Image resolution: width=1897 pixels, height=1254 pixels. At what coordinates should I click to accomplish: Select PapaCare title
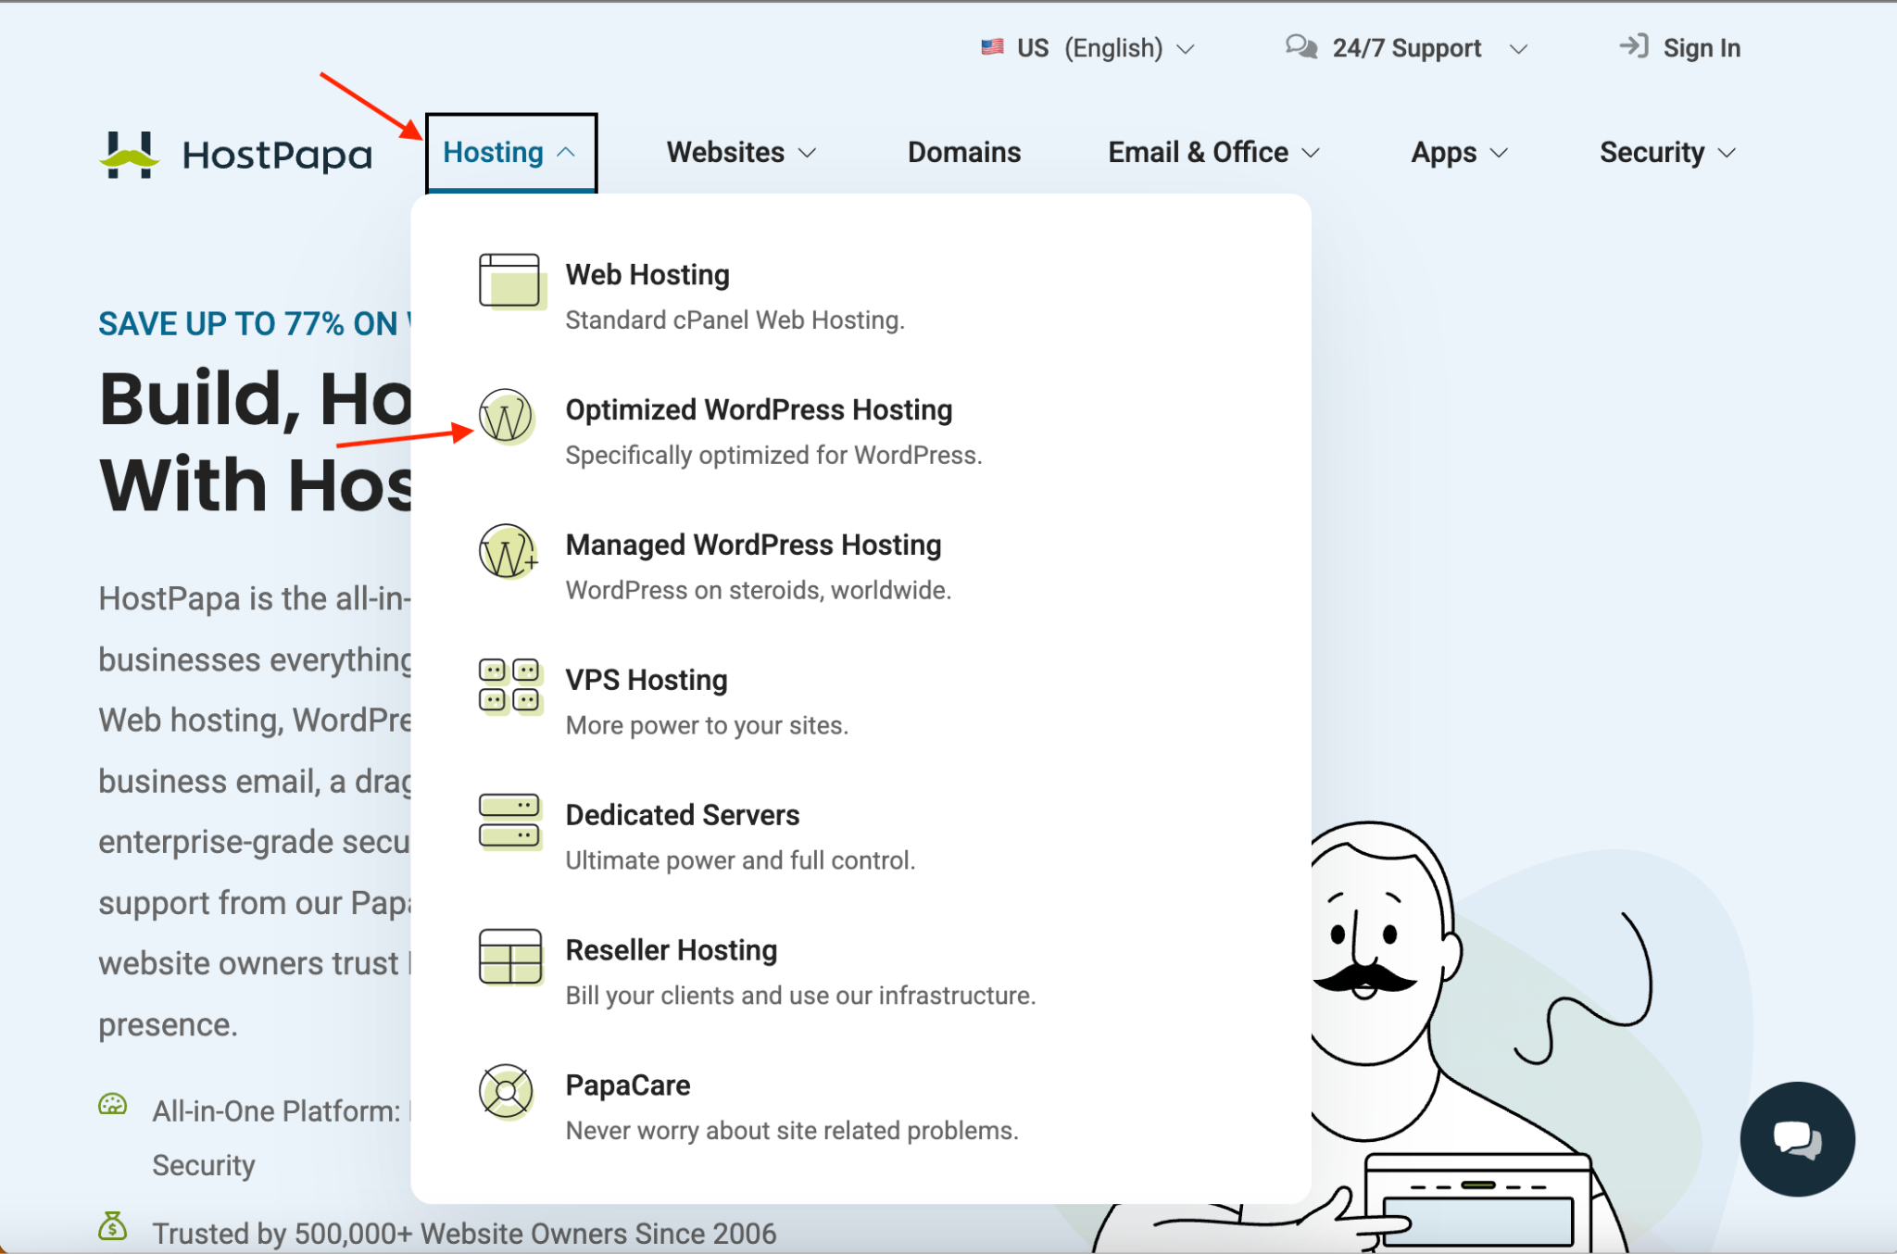point(628,1085)
